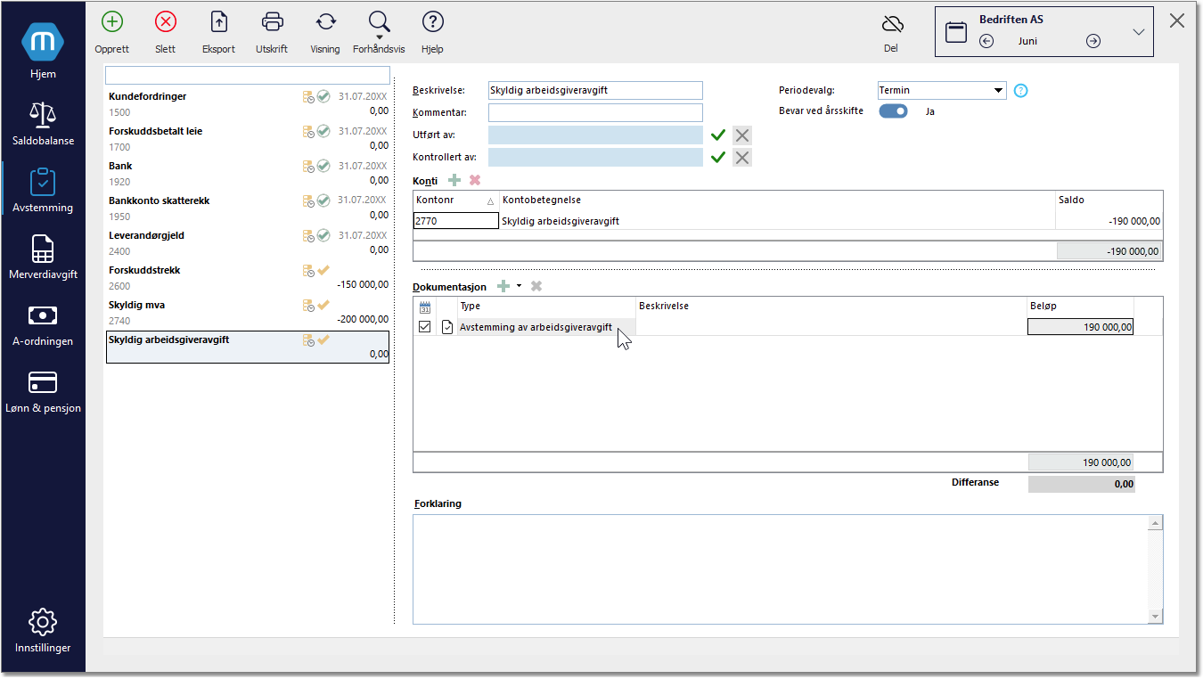The height and width of the screenshot is (679, 1203).
Task: Open the Eksport toolbar icon
Action: pyautogui.click(x=218, y=22)
